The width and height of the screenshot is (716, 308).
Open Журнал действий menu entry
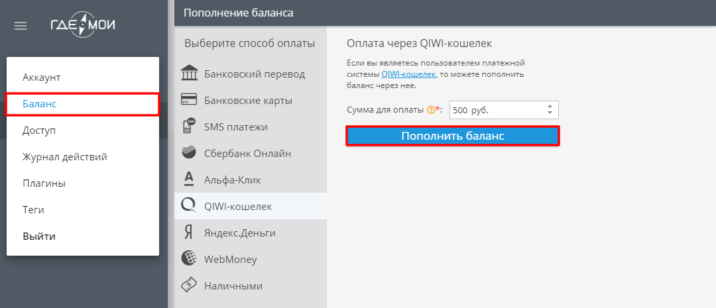[x=83, y=157]
